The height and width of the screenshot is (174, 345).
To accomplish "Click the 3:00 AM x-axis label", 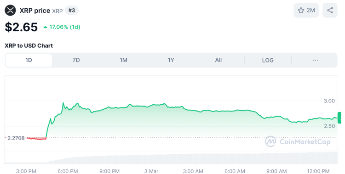I will 193,171.
